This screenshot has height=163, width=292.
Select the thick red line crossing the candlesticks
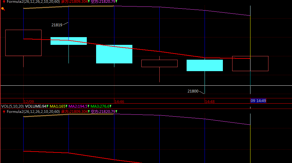(x=137, y=49)
